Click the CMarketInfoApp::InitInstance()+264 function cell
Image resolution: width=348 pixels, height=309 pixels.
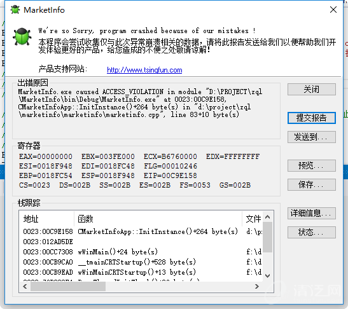(x=158, y=231)
